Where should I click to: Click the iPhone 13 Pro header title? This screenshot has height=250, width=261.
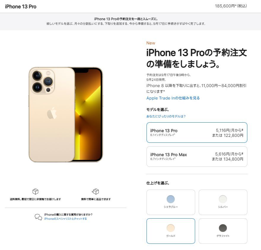21,7
